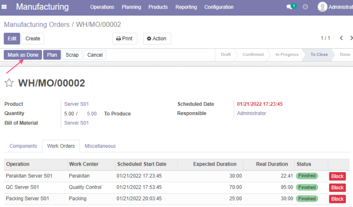Open the Server S01 product link

[76, 104]
